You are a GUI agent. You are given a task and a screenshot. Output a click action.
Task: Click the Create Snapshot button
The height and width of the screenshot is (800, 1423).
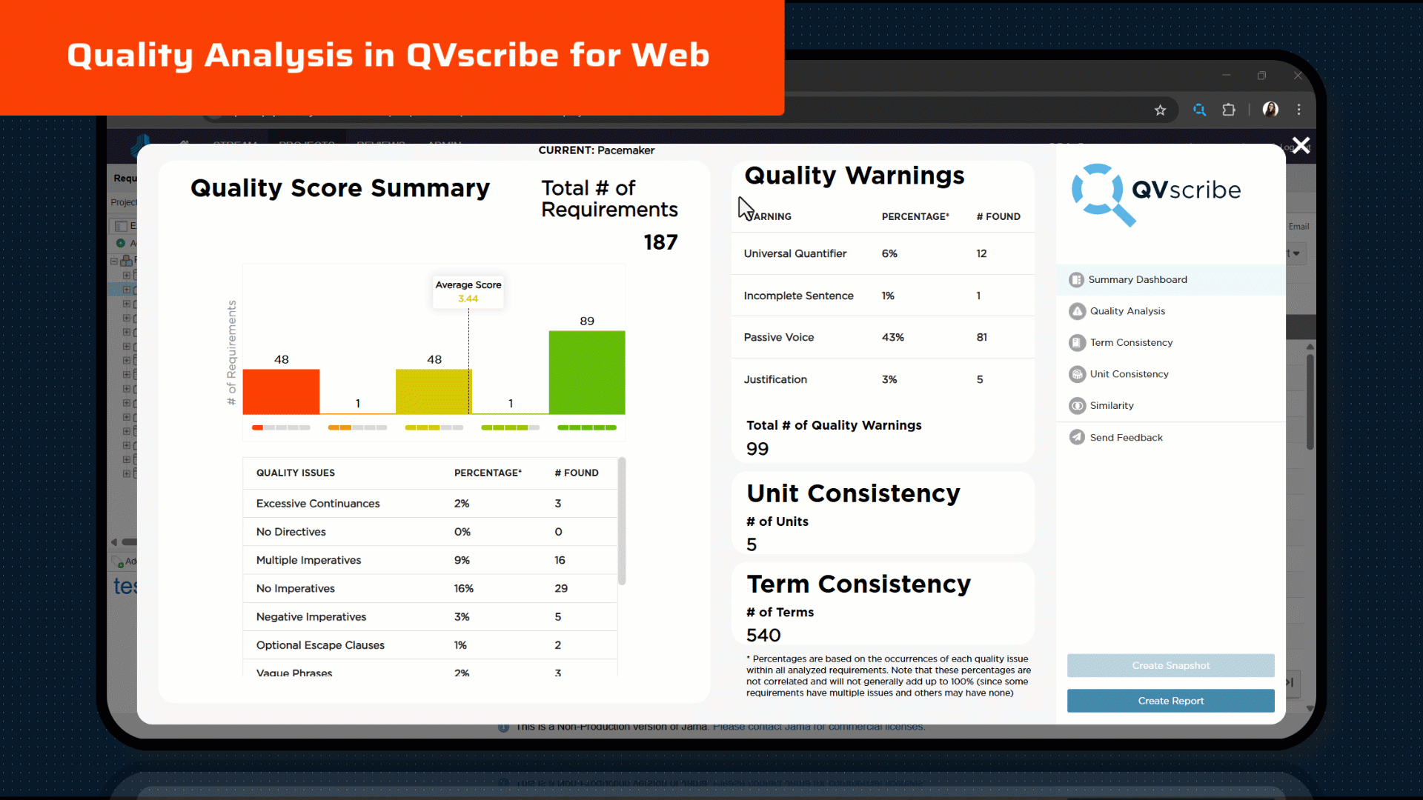point(1170,666)
